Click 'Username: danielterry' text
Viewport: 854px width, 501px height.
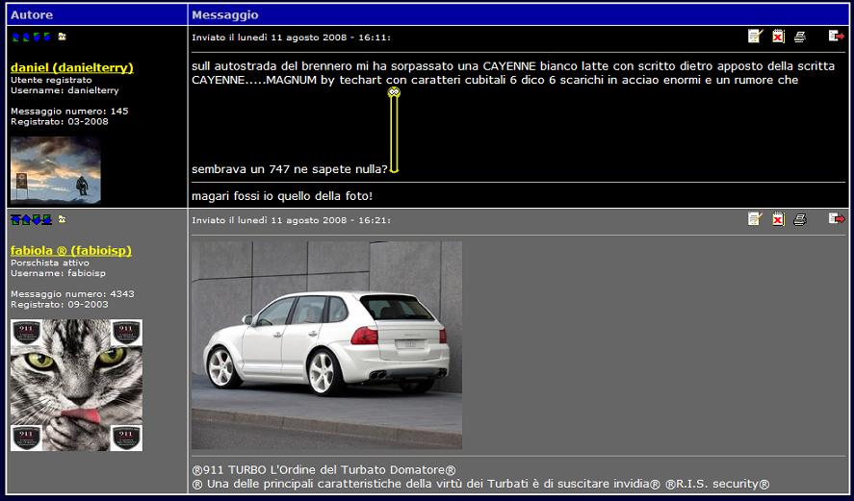[65, 90]
